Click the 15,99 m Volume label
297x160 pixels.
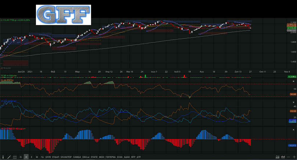tap(9, 75)
